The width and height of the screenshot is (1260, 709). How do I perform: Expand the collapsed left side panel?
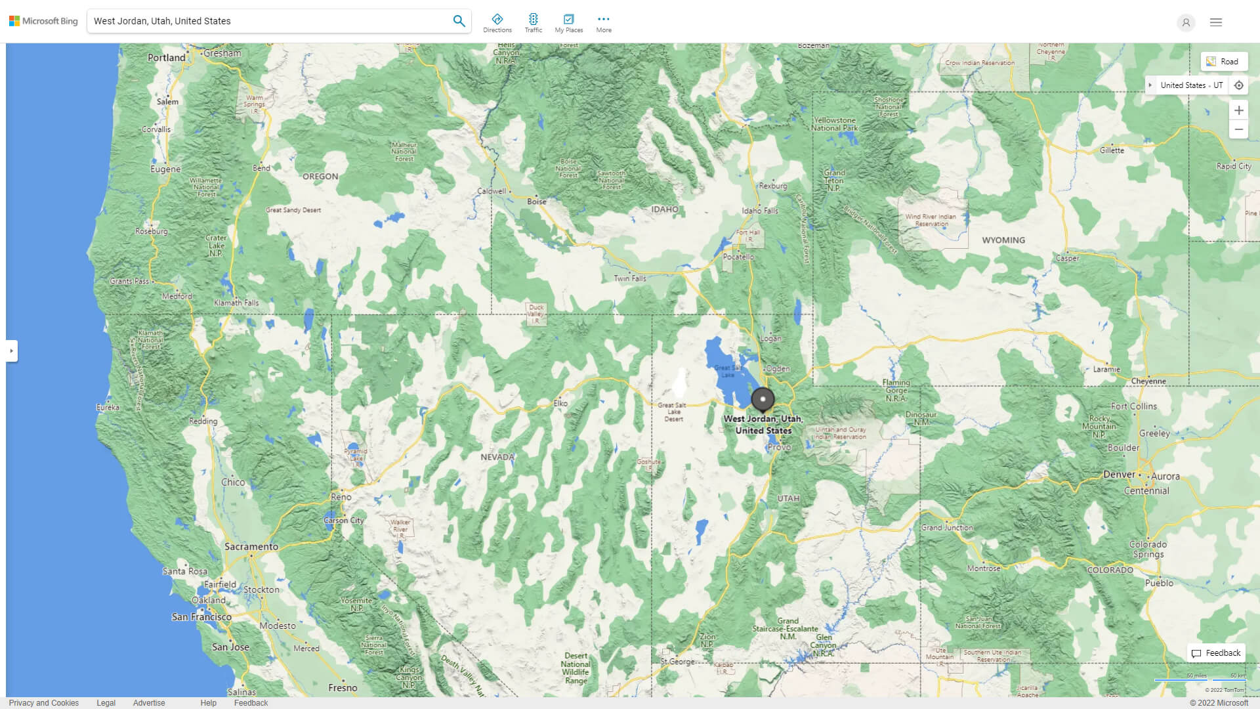[x=12, y=351]
